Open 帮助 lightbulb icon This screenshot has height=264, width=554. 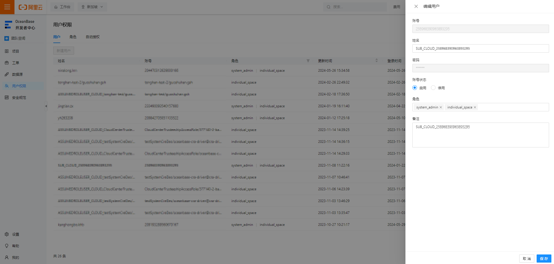tap(7, 246)
